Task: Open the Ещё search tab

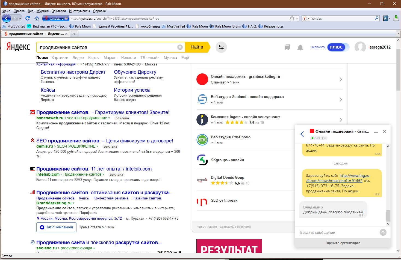Action: [x=185, y=58]
